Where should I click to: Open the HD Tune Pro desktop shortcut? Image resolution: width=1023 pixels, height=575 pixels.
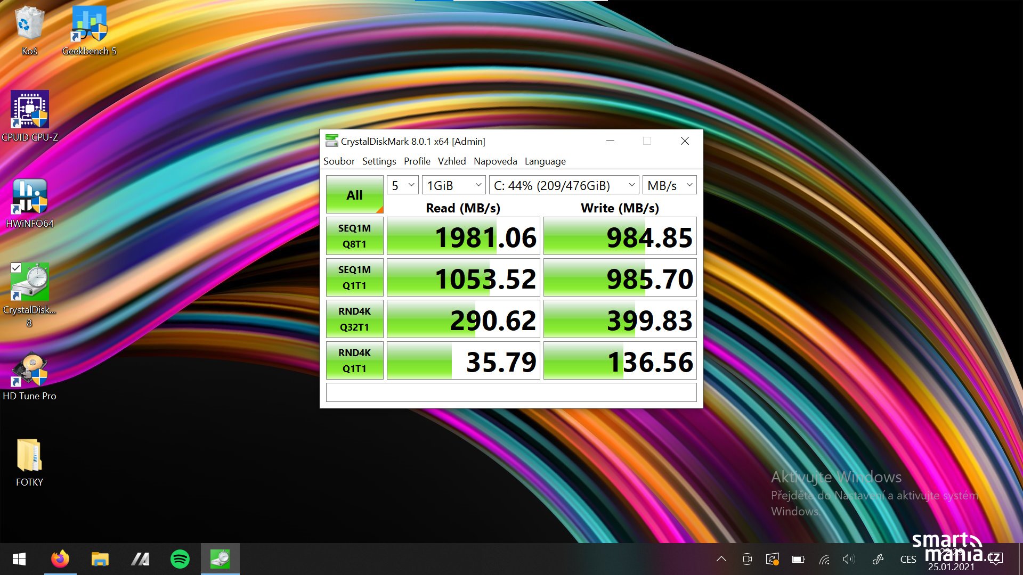tap(30, 375)
